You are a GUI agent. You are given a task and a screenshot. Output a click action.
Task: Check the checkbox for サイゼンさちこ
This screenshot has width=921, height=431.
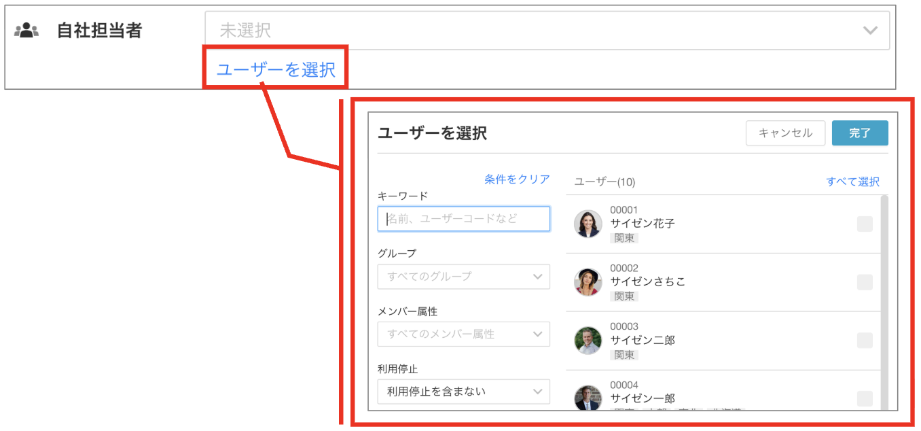pos(865,282)
